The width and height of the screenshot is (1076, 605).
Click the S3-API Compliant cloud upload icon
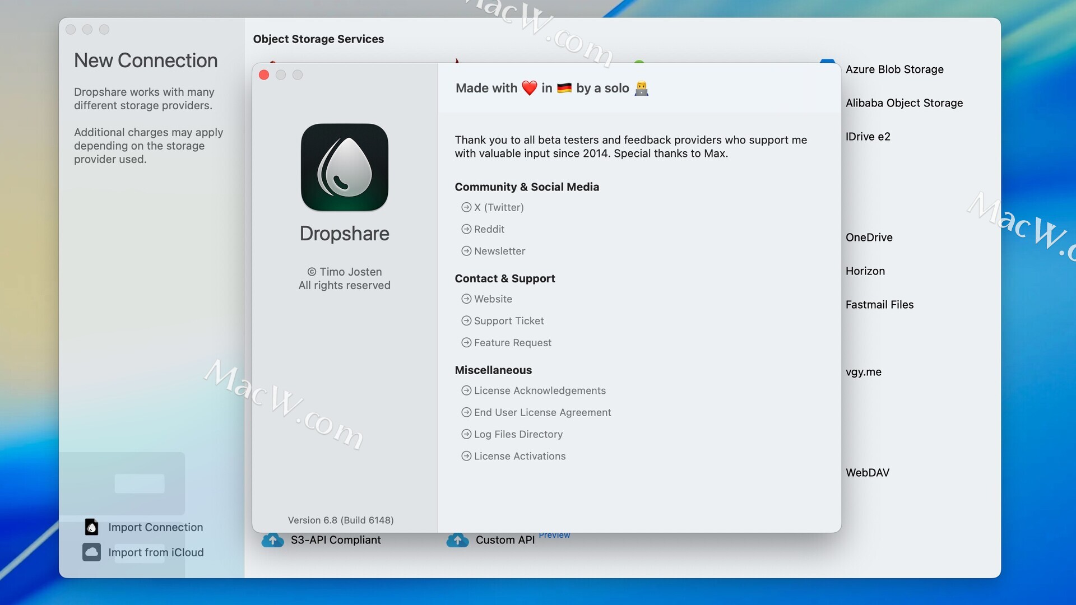pos(273,540)
